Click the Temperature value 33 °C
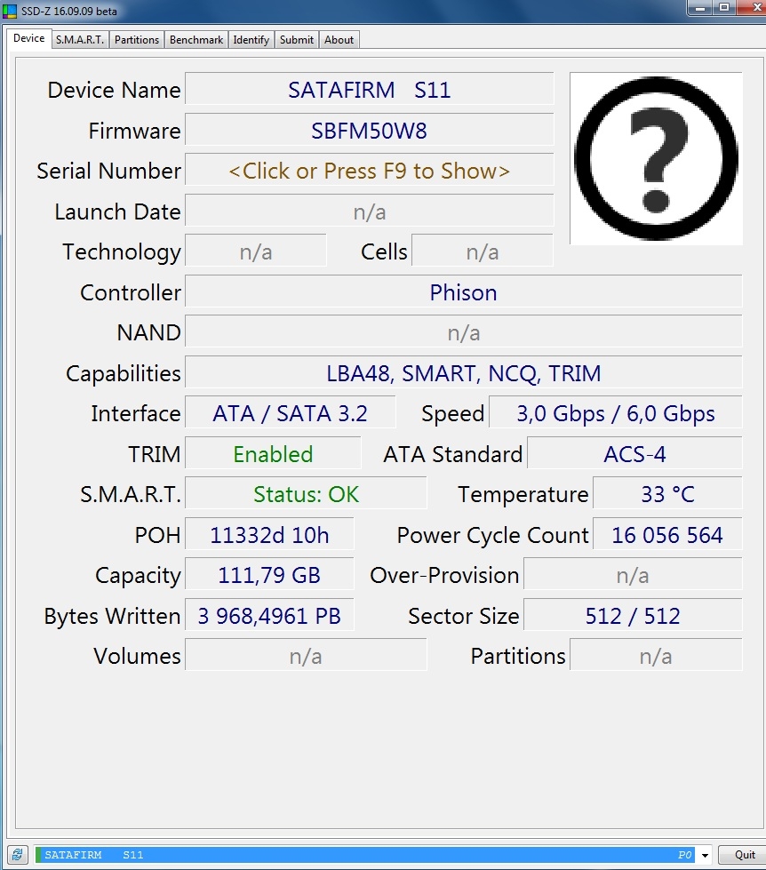Viewport: 766px width, 870px height. pos(667,494)
